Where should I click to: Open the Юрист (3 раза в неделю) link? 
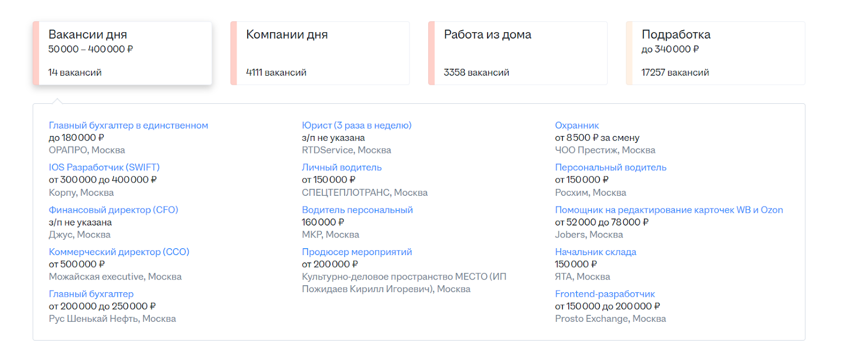click(x=356, y=125)
